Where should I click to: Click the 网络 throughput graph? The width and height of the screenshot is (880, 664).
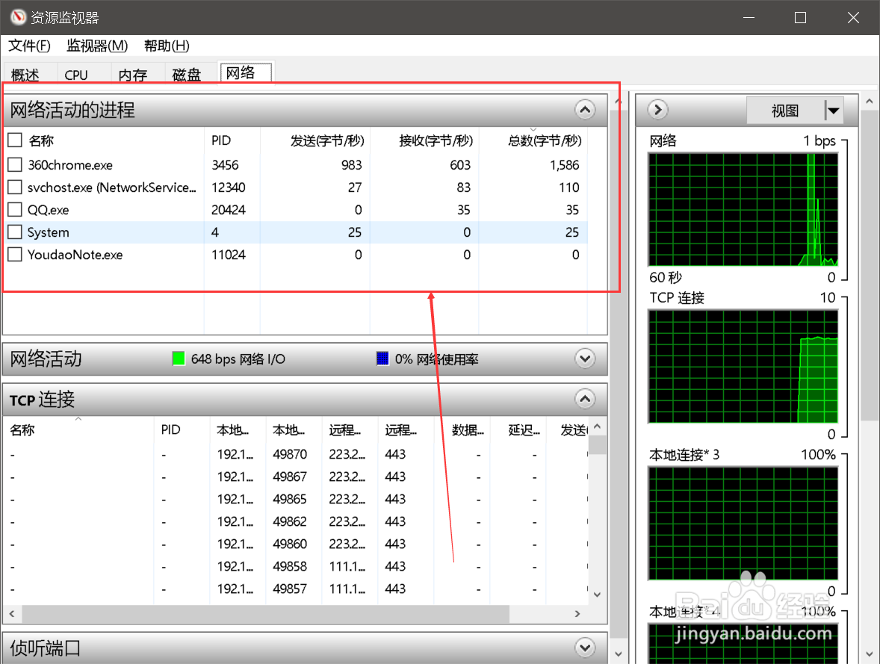point(743,209)
